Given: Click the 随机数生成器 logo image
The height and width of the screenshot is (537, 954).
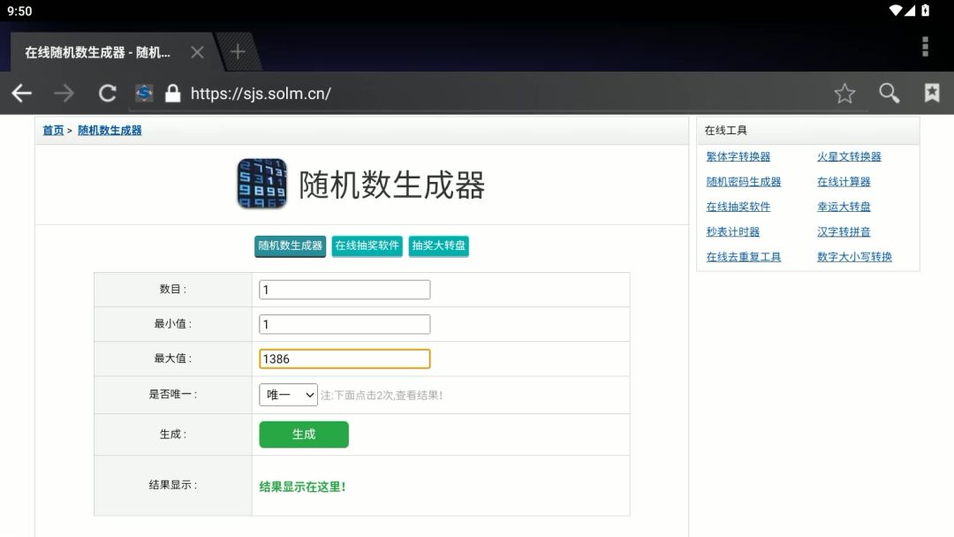Looking at the screenshot, I should pyautogui.click(x=261, y=184).
